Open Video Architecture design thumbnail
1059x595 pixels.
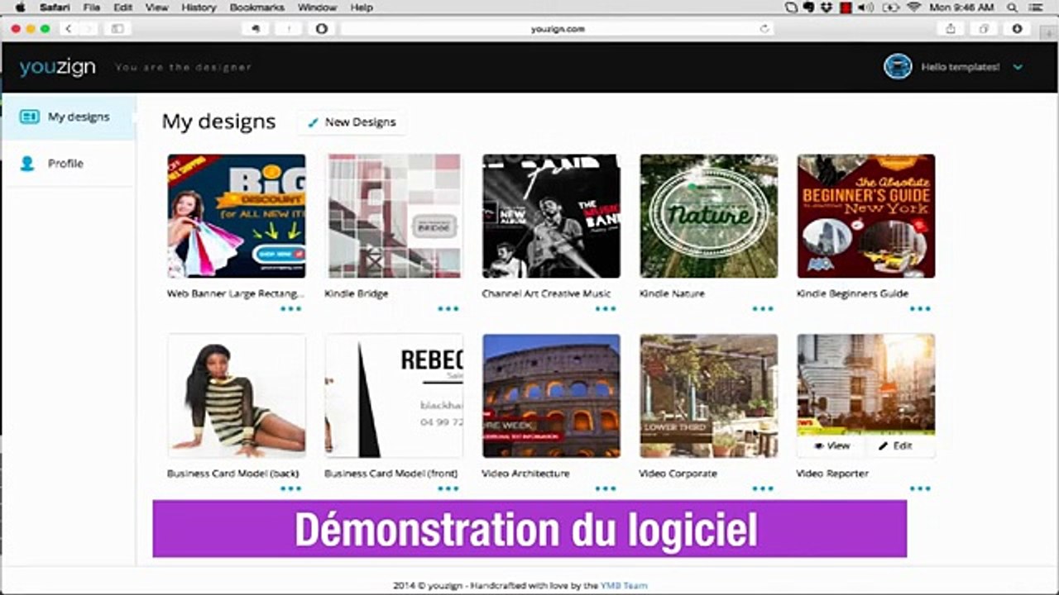(551, 396)
